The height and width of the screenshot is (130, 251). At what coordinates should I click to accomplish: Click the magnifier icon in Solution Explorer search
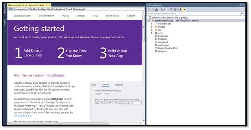click(241, 14)
